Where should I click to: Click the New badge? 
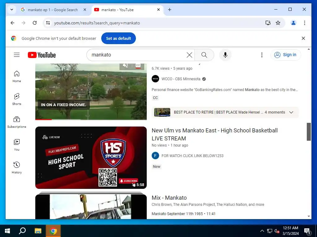[x=156, y=166]
